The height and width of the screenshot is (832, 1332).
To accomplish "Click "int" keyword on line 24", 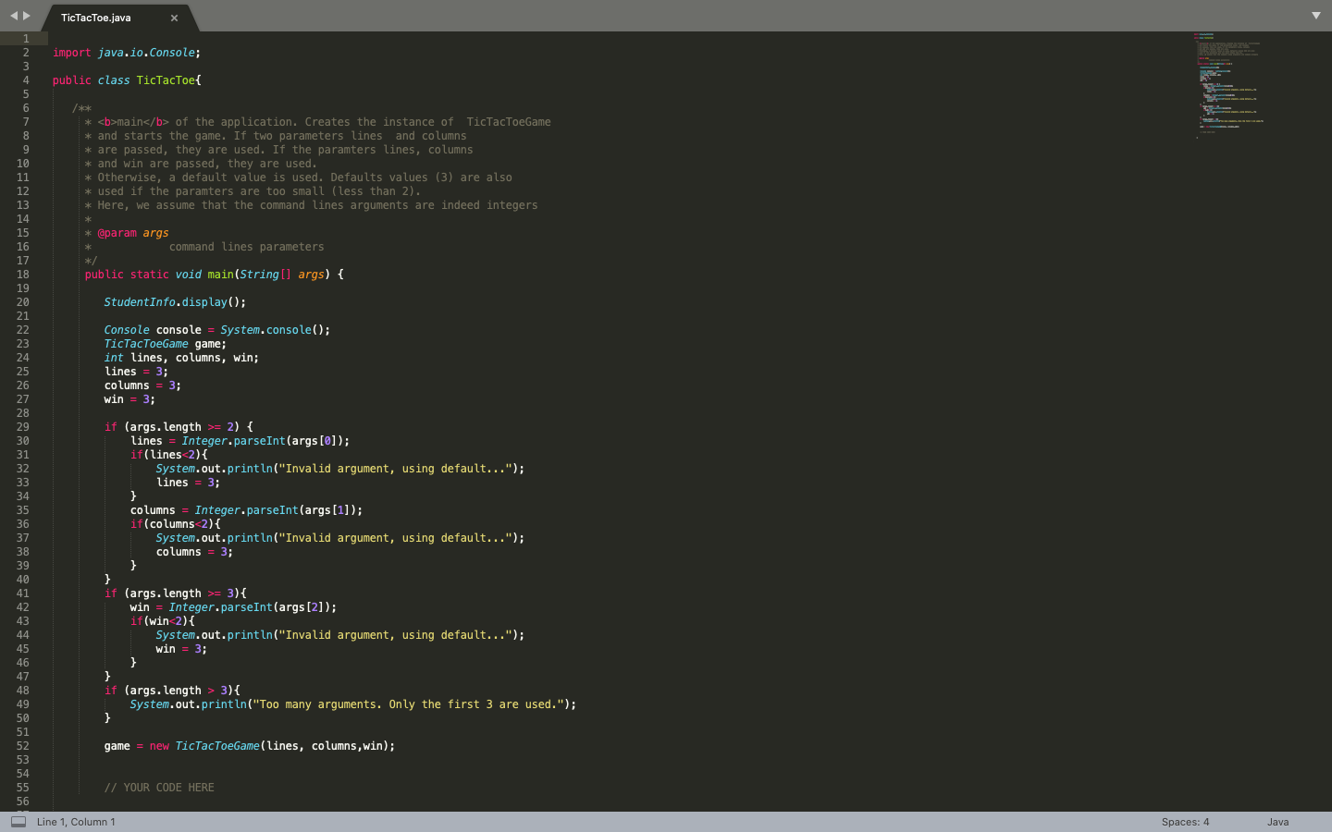I will [x=114, y=358].
